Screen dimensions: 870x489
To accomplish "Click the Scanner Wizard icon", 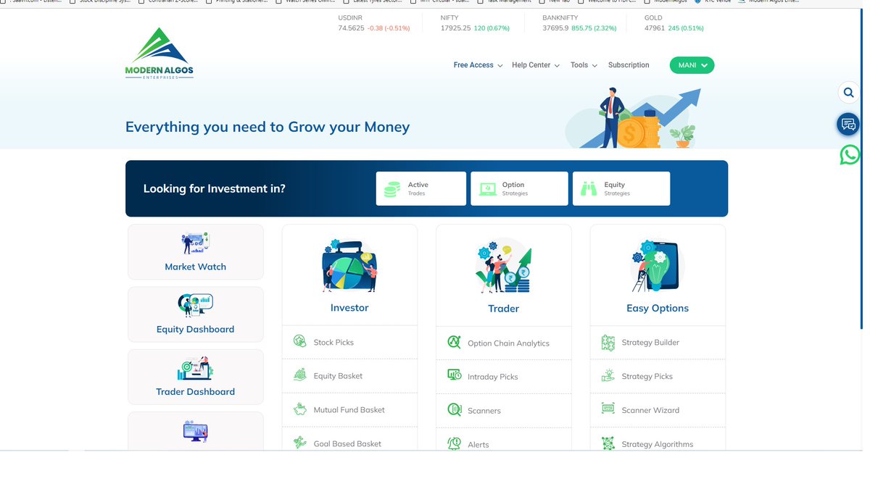I will point(608,409).
